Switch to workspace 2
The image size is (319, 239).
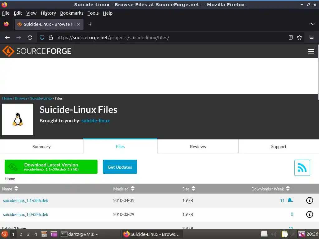[21, 234]
